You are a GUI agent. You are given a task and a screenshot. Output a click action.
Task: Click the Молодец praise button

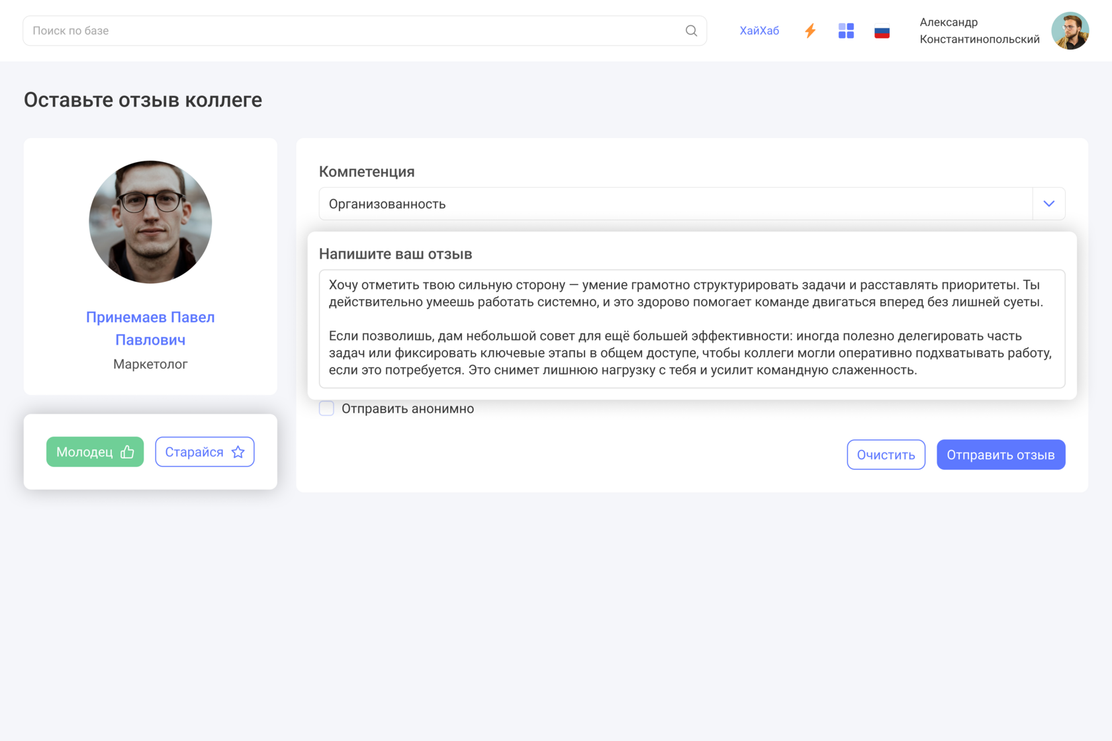95,452
